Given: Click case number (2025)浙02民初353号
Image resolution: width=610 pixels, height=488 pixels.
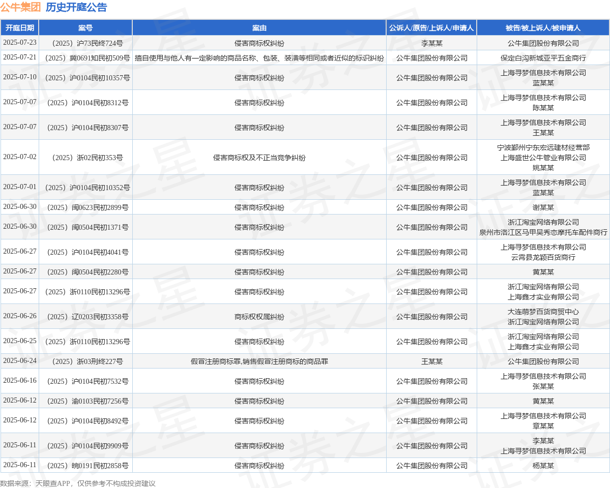Looking at the screenshot, I should click(x=85, y=158).
